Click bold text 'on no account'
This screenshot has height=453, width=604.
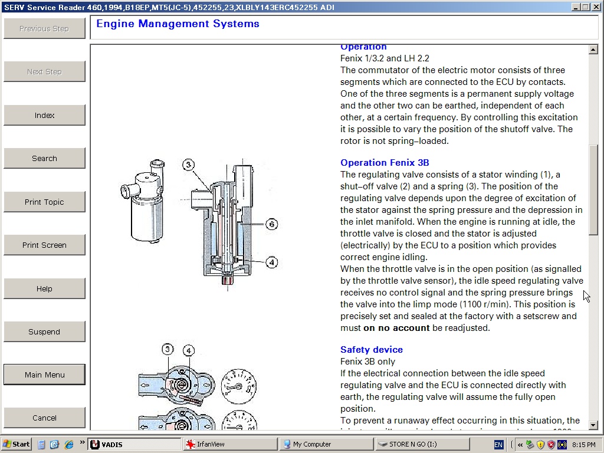(396, 328)
